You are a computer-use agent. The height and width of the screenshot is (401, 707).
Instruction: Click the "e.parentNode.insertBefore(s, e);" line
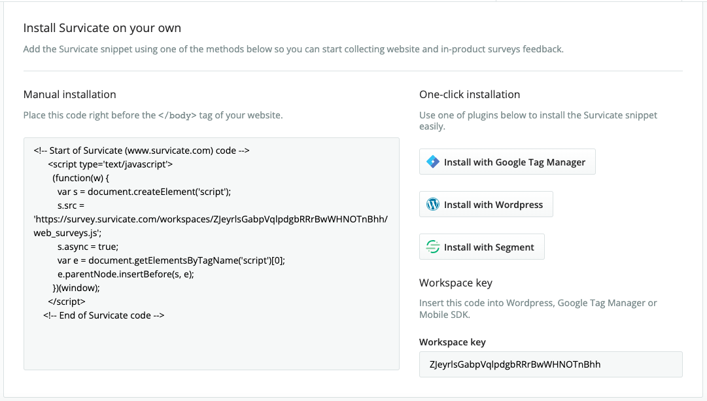tap(126, 274)
